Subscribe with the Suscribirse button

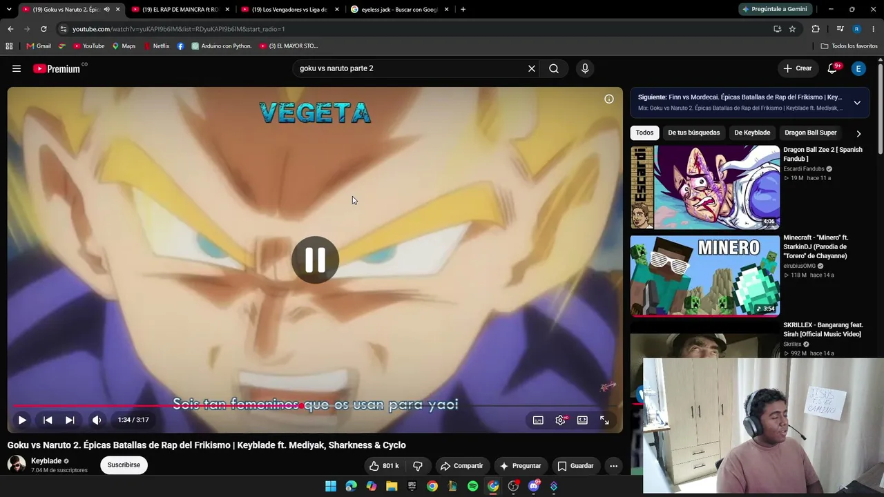tap(124, 465)
